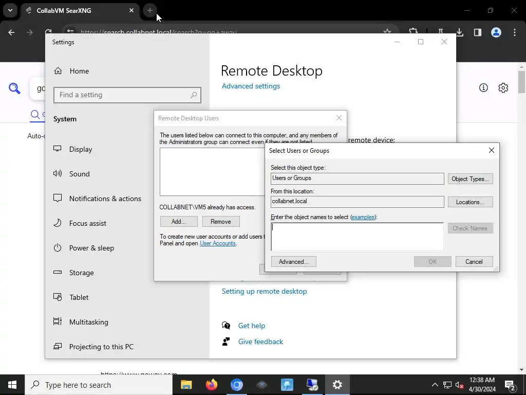
Task: Click the browser forward arrow
Action: pos(30,32)
